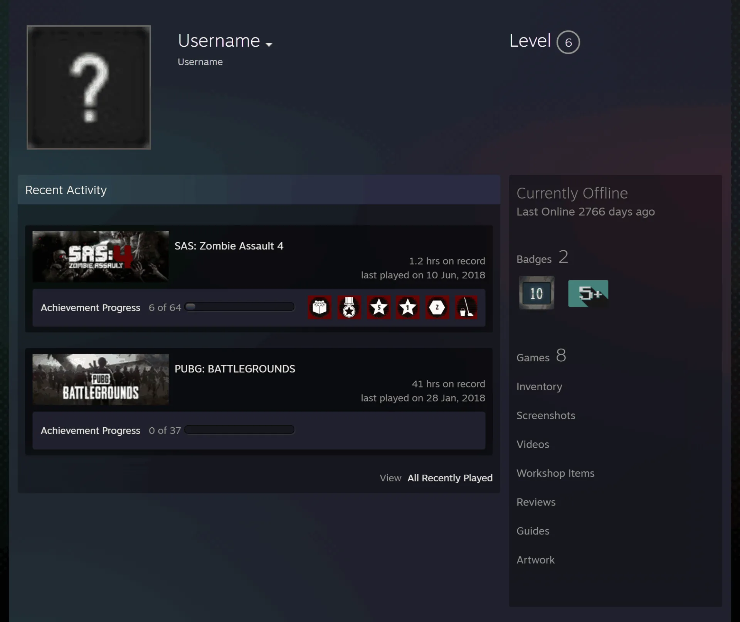Go to Workshop Items
The width and height of the screenshot is (740, 622).
pyautogui.click(x=555, y=474)
